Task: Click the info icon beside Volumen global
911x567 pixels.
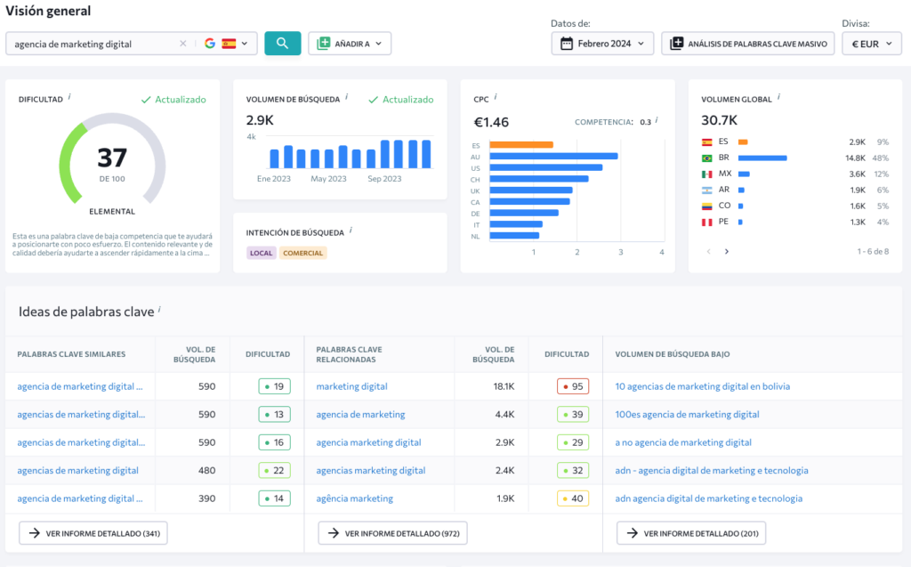Action: tap(778, 97)
